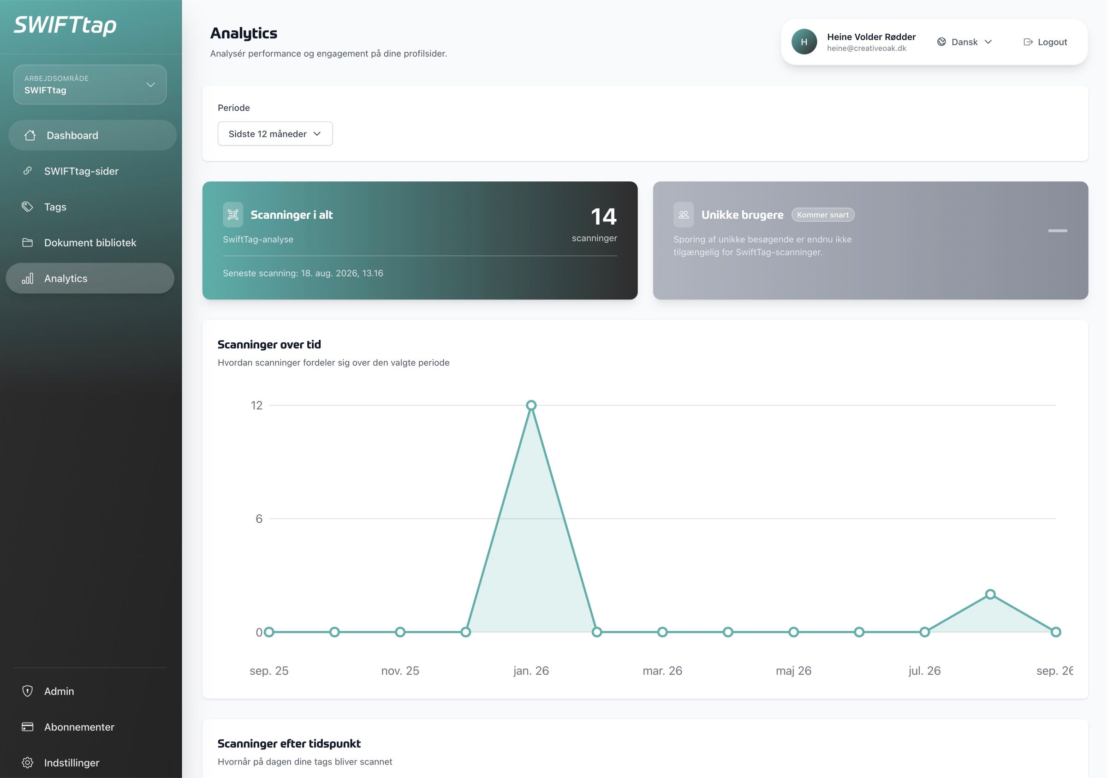Open SWIFTtag-sider menu item

[x=90, y=171]
